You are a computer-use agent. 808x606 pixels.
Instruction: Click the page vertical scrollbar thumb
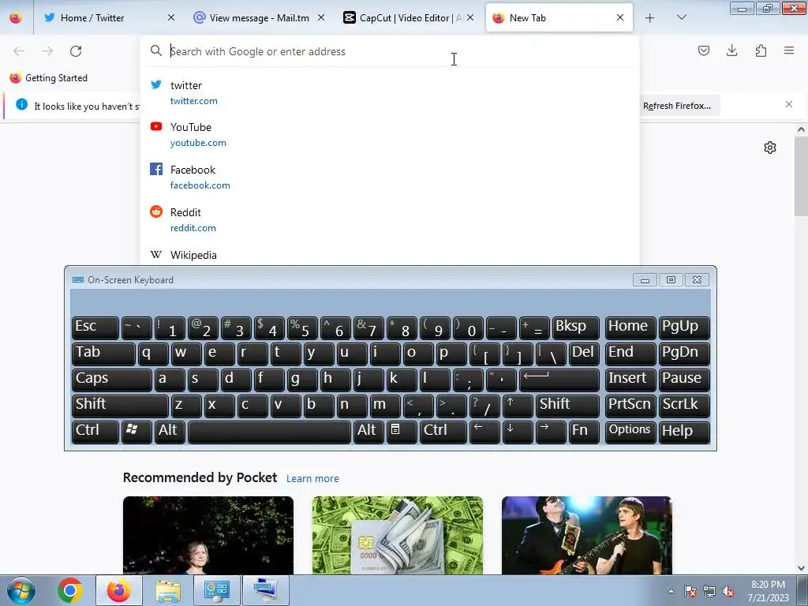(x=801, y=176)
